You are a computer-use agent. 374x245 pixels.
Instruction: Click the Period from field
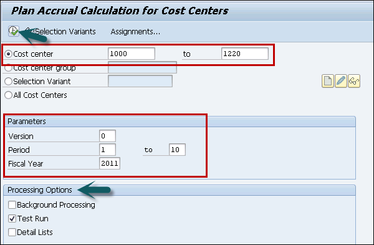click(108, 150)
